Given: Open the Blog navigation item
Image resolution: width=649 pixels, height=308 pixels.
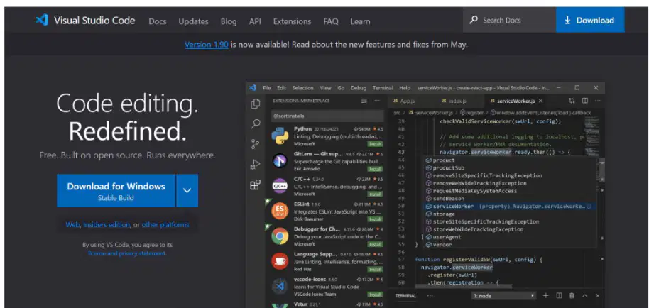Looking at the screenshot, I should (229, 21).
